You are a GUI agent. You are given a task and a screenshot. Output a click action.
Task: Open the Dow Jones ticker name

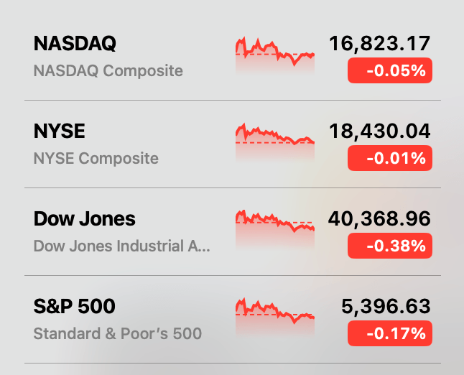[x=85, y=219]
